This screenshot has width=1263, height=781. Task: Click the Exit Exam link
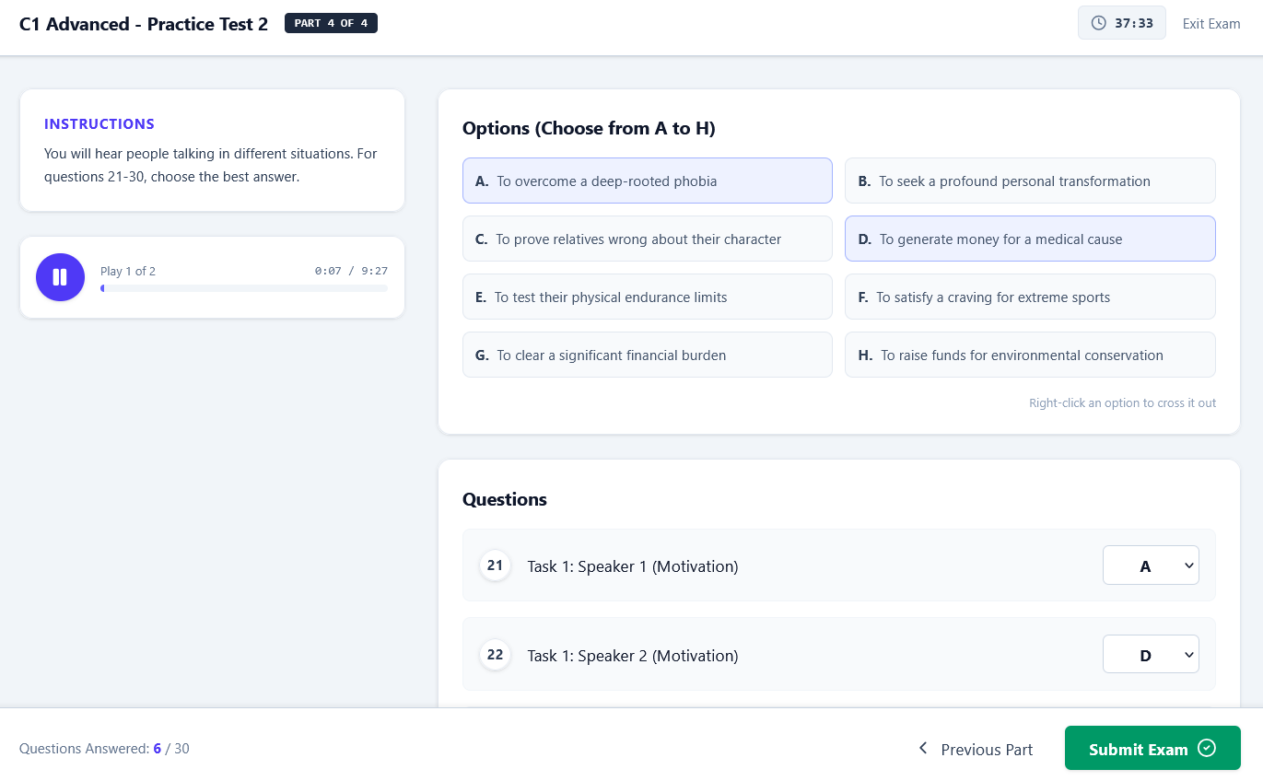[1211, 24]
